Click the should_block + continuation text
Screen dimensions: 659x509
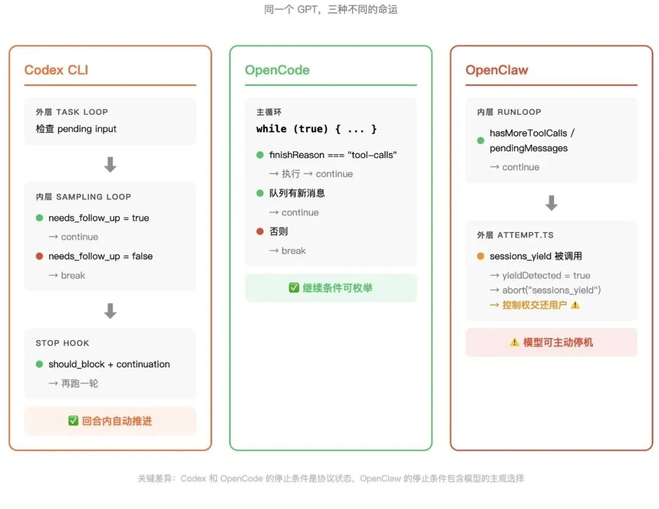point(109,364)
